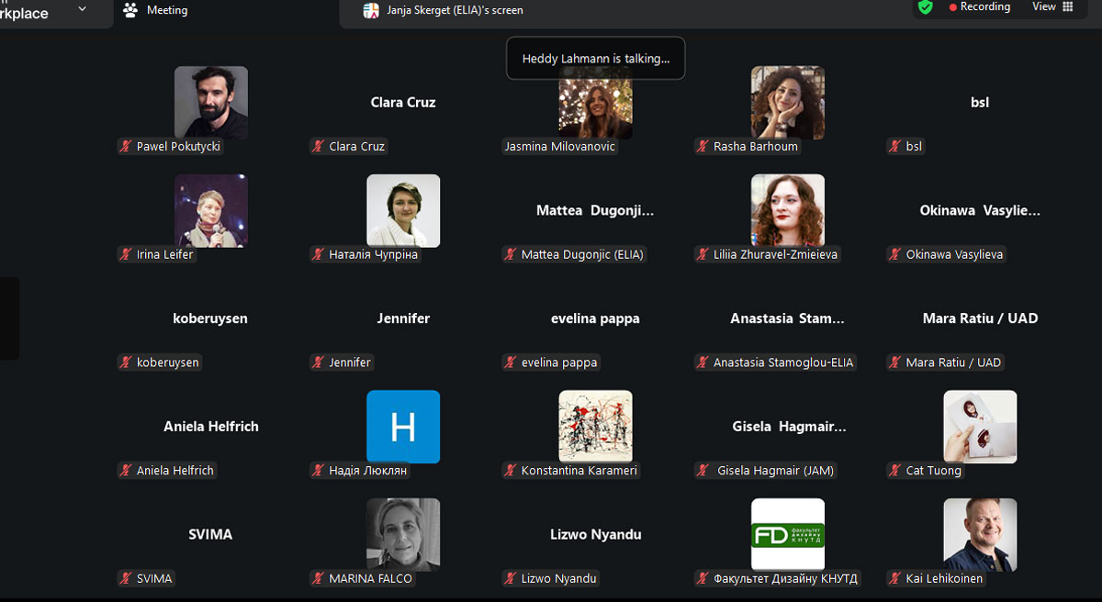Viewport: 1102px width, 602px height.
Task: Click the muted mic icon beside Pawel Pokutycki
Action: point(127,146)
